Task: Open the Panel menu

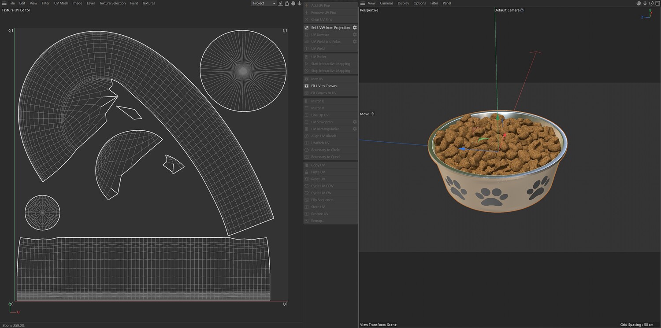Action: click(447, 3)
